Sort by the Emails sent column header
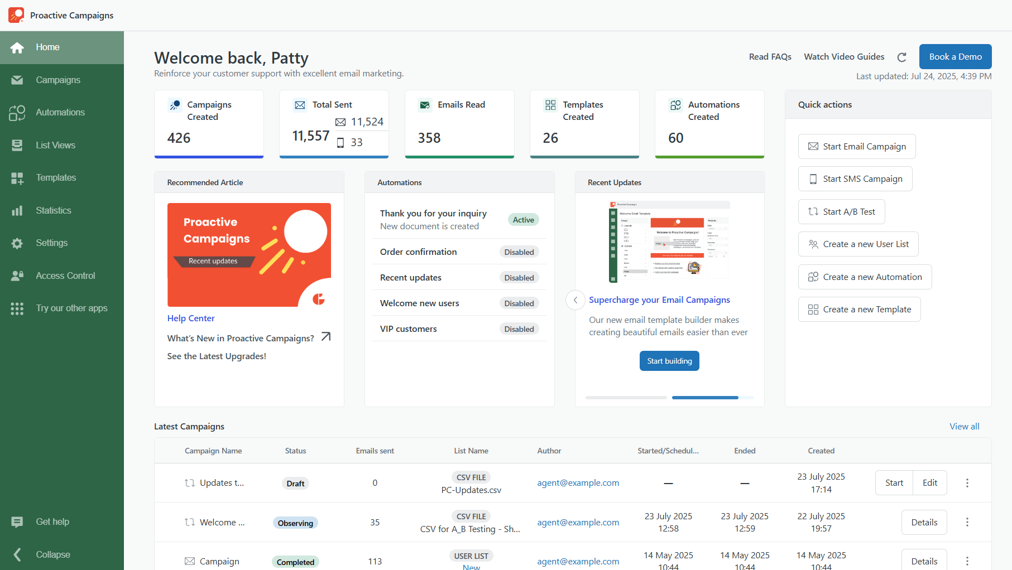Screen dimensions: 1012x570 pos(375,451)
